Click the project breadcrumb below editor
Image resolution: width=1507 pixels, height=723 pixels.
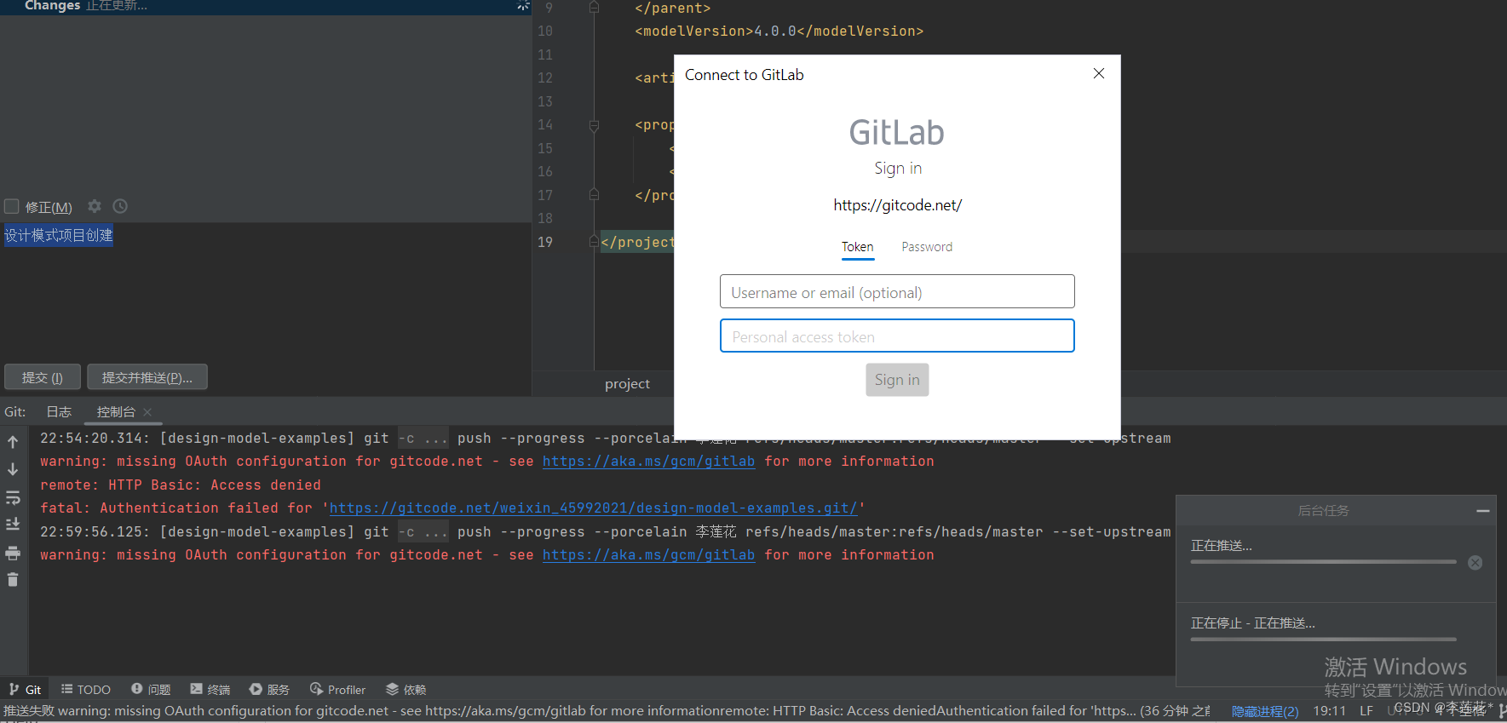point(627,384)
